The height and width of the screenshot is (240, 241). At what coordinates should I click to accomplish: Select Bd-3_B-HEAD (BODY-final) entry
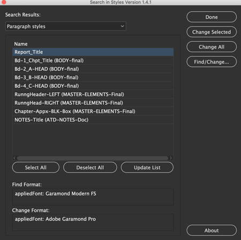pyautogui.click(x=93, y=78)
